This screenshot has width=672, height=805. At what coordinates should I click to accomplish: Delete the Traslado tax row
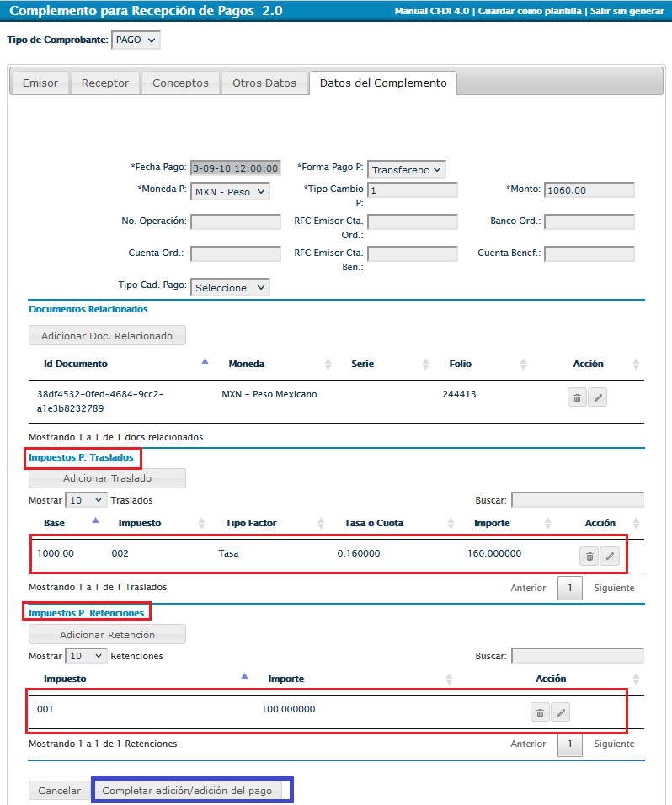pyautogui.click(x=589, y=556)
